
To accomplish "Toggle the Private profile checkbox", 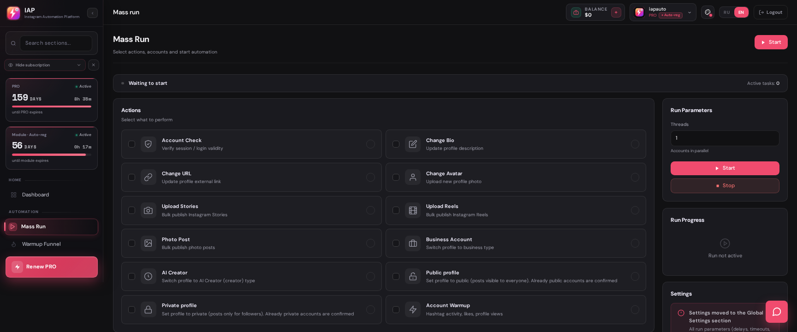I will (x=131, y=309).
